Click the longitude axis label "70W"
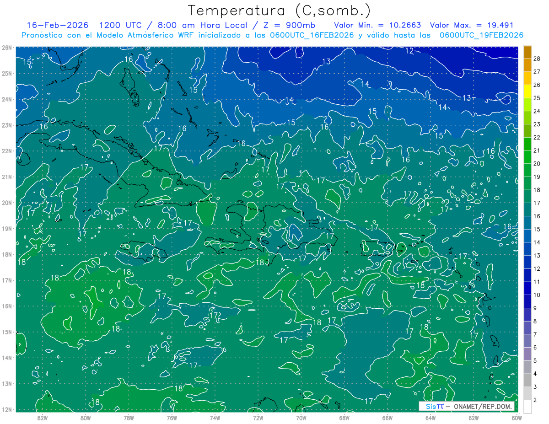 (301, 418)
